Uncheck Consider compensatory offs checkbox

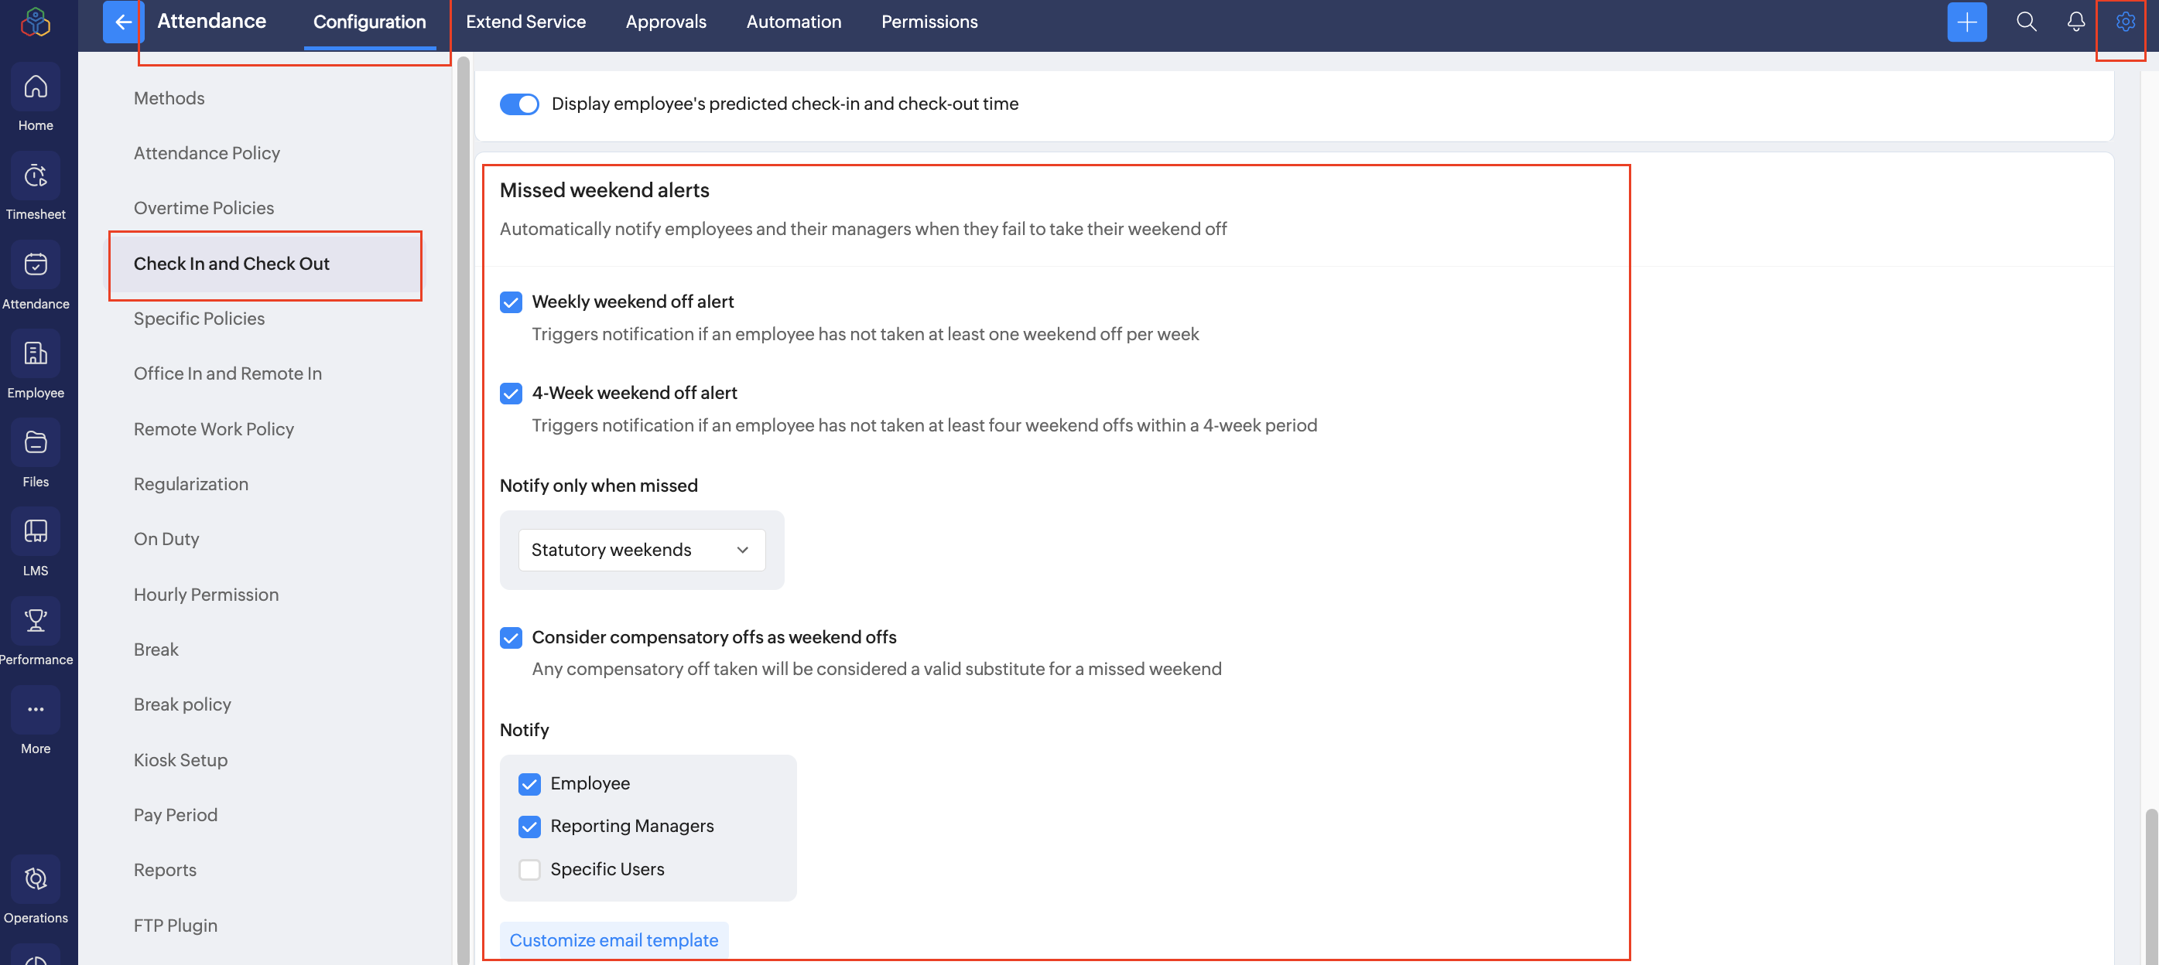511,637
